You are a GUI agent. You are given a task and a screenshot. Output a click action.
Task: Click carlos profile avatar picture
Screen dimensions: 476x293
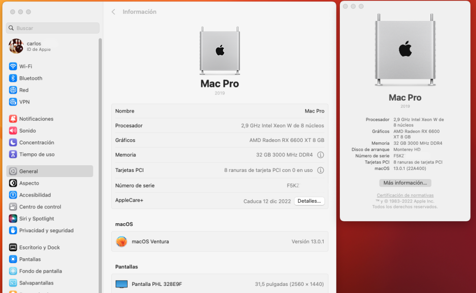[x=16, y=46]
